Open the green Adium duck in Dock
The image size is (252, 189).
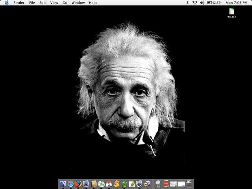pyautogui.click(x=124, y=184)
